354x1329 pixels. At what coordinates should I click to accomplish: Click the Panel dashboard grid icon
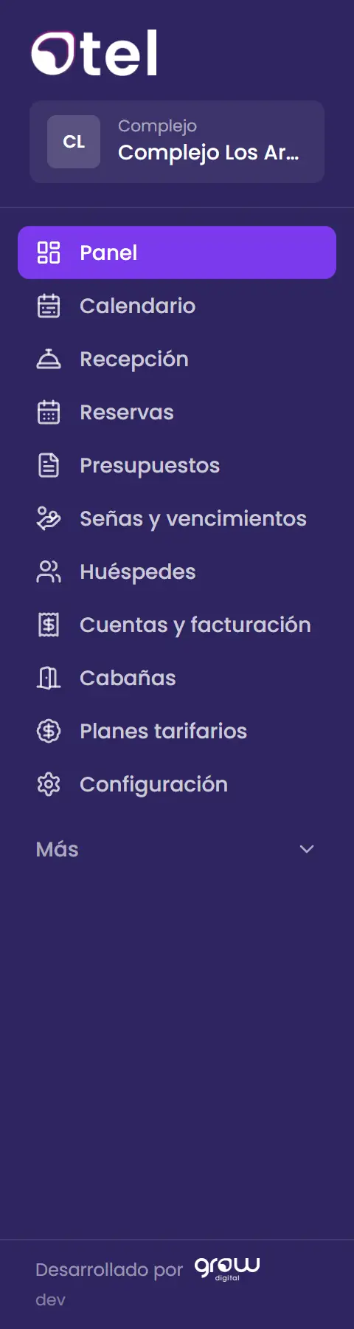point(49,253)
